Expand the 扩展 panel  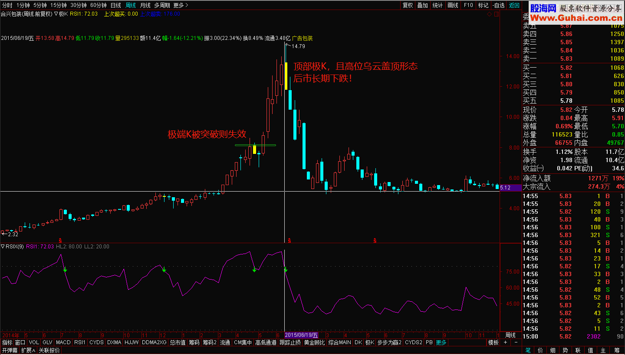coord(29,350)
